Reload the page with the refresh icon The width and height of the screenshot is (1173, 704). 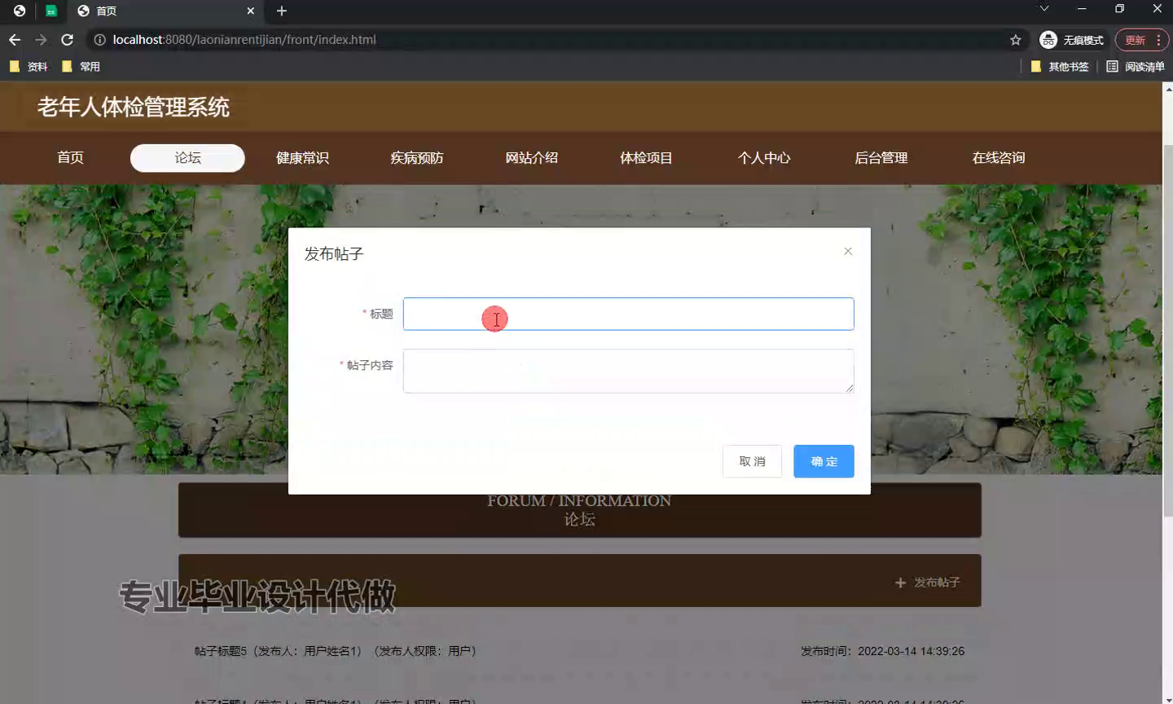pos(68,39)
